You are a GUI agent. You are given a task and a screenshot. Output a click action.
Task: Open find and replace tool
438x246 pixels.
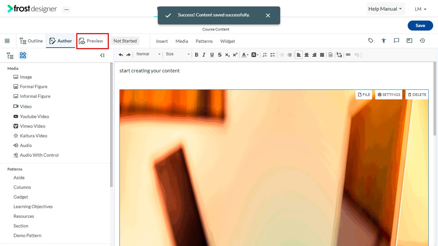click(339, 55)
